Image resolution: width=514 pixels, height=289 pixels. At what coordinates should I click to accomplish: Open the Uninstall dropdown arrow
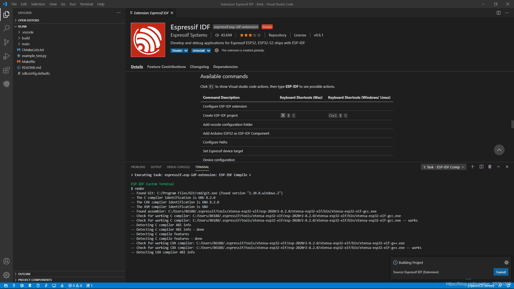point(209,51)
